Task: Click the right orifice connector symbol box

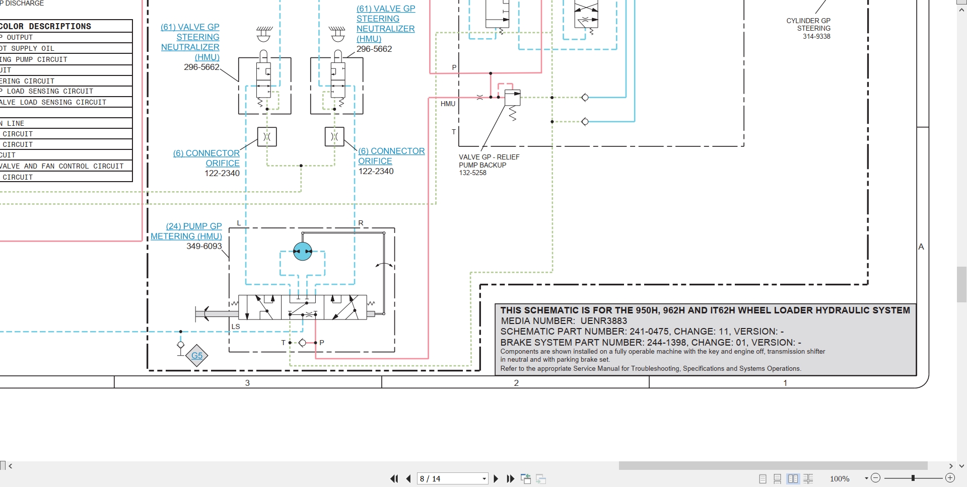Action: coord(334,136)
